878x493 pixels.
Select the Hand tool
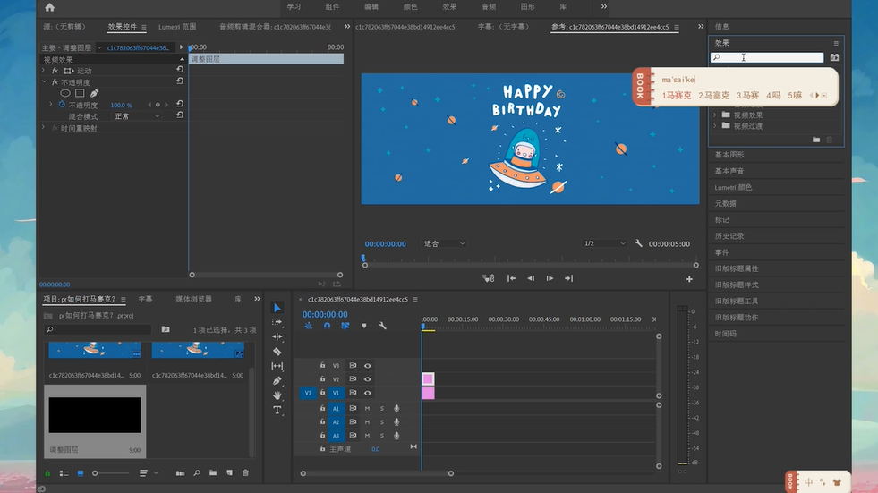[x=277, y=395]
